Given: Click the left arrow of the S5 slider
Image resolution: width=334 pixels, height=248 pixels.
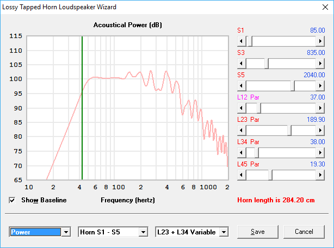Looking at the screenshot, I should [x=242, y=86].
